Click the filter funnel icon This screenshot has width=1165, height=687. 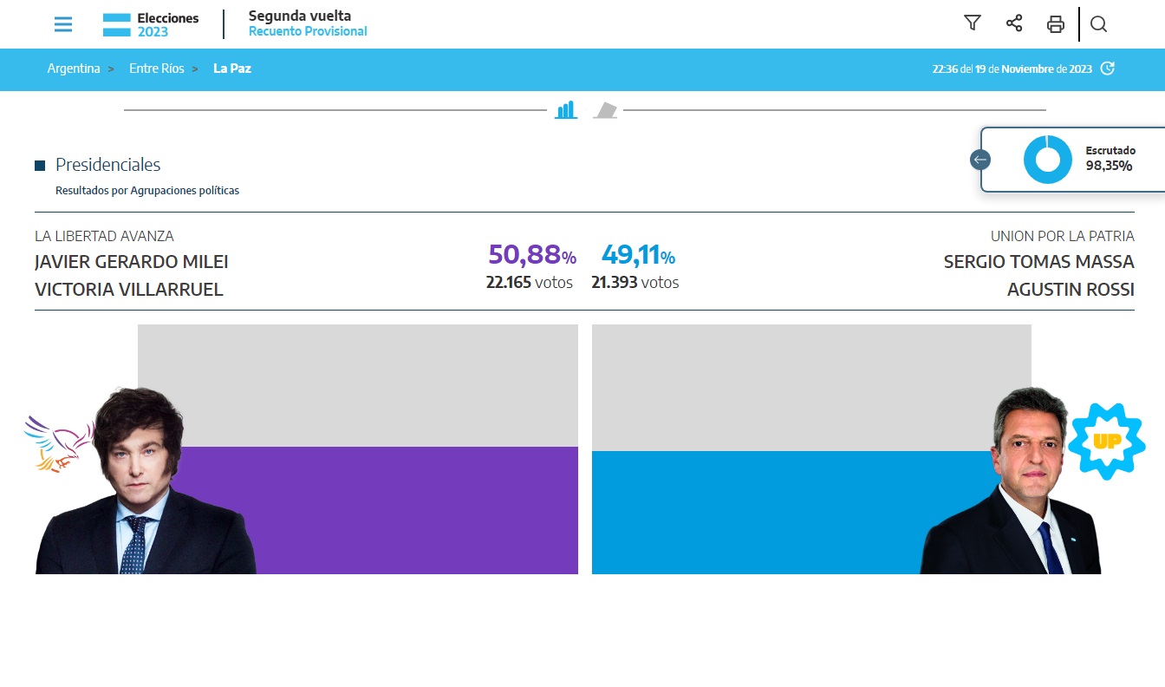(973, 23)
